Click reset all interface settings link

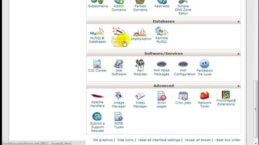click(159, 140)
